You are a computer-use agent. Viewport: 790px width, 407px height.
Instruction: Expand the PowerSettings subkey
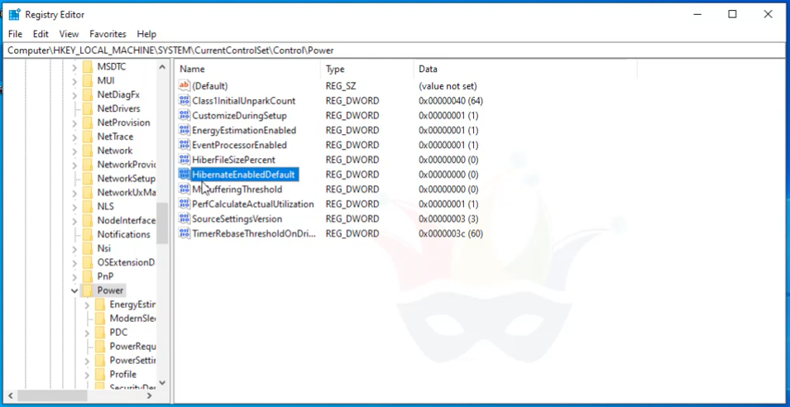click(87, 361)
